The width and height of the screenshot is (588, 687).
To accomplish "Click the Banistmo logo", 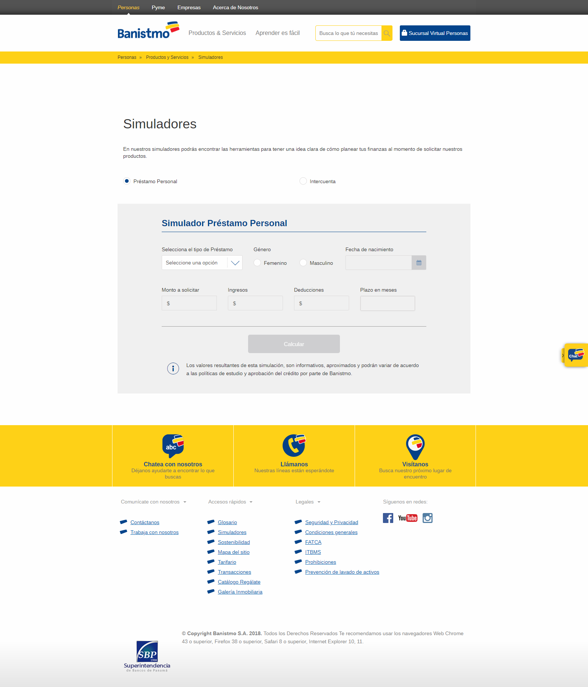I will pos(148,30).
